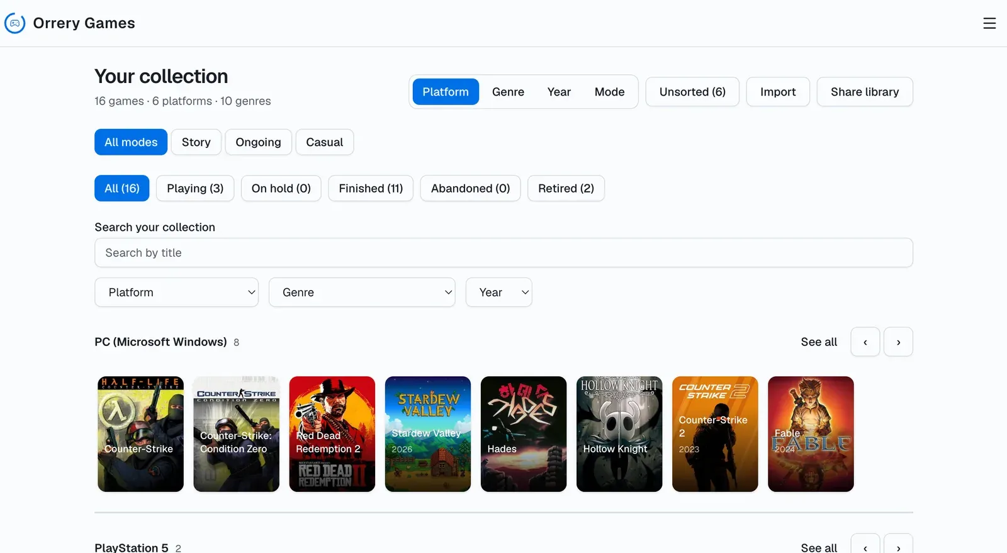Open the Year filter dropdown
This screenshot has height=553, width=1007.
coord(498,293)
